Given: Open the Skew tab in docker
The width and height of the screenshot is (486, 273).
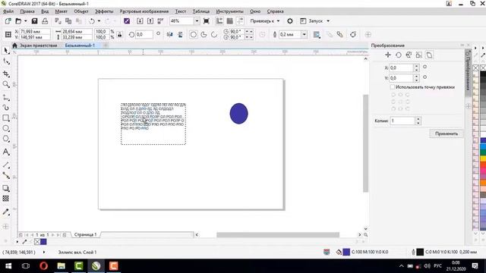Looking at the screenshot, I should (429, 55).
